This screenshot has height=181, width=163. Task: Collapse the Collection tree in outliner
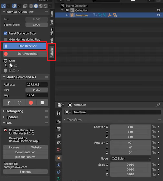62,10
